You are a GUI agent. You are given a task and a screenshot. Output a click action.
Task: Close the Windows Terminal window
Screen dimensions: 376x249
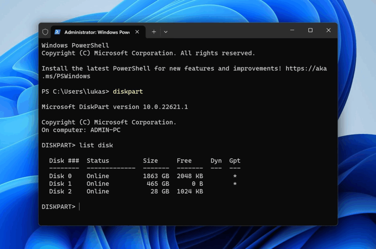click(x=328, y=30)
